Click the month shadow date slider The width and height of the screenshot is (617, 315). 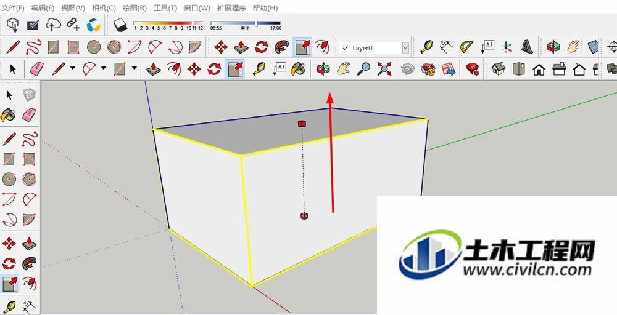click(x=168, y=25)
